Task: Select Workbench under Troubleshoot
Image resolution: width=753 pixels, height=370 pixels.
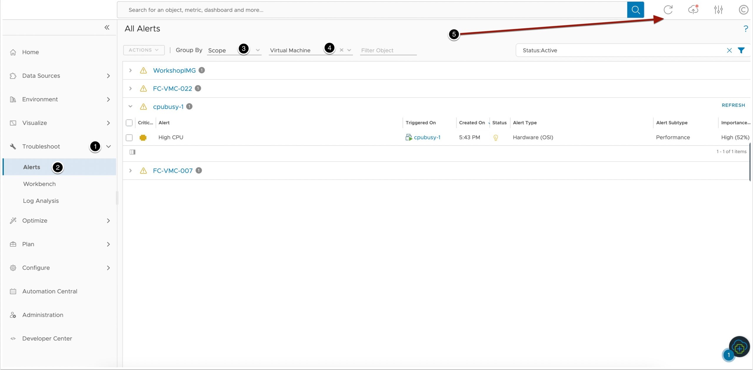Action: pos(39,184)
